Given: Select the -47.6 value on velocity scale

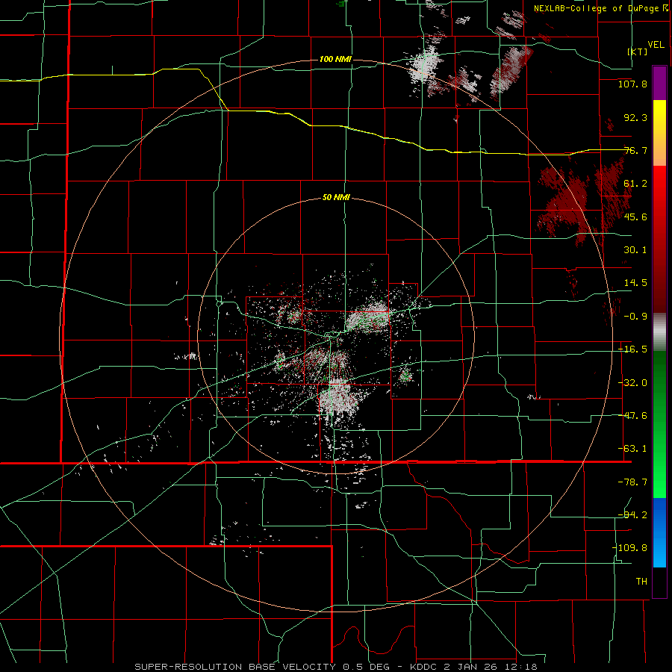Looking at the screenshot, I should point(632,416).
